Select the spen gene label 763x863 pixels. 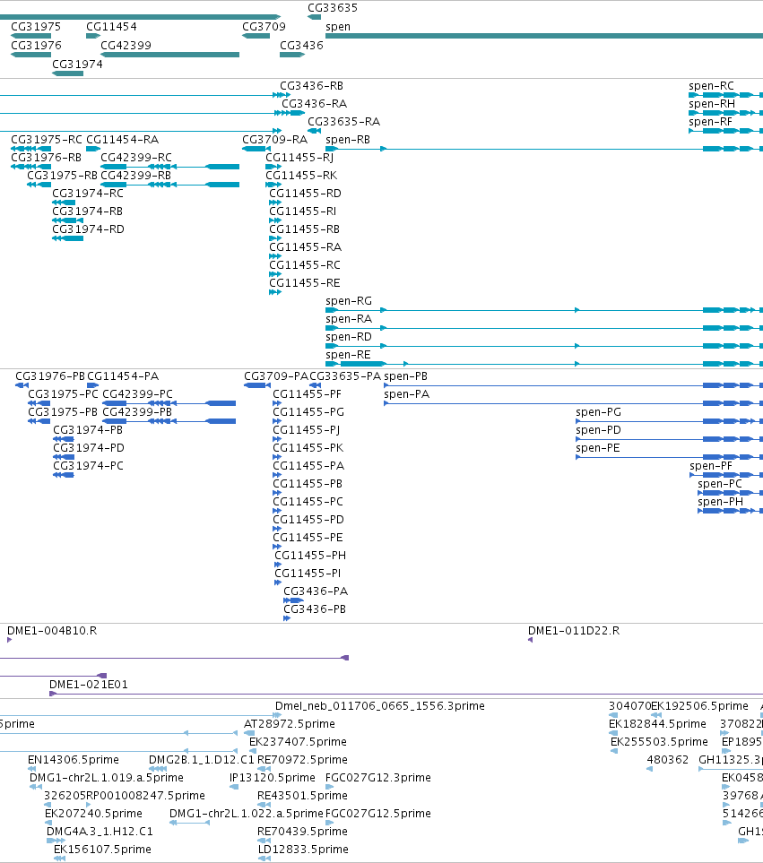(x=337, y=26)
